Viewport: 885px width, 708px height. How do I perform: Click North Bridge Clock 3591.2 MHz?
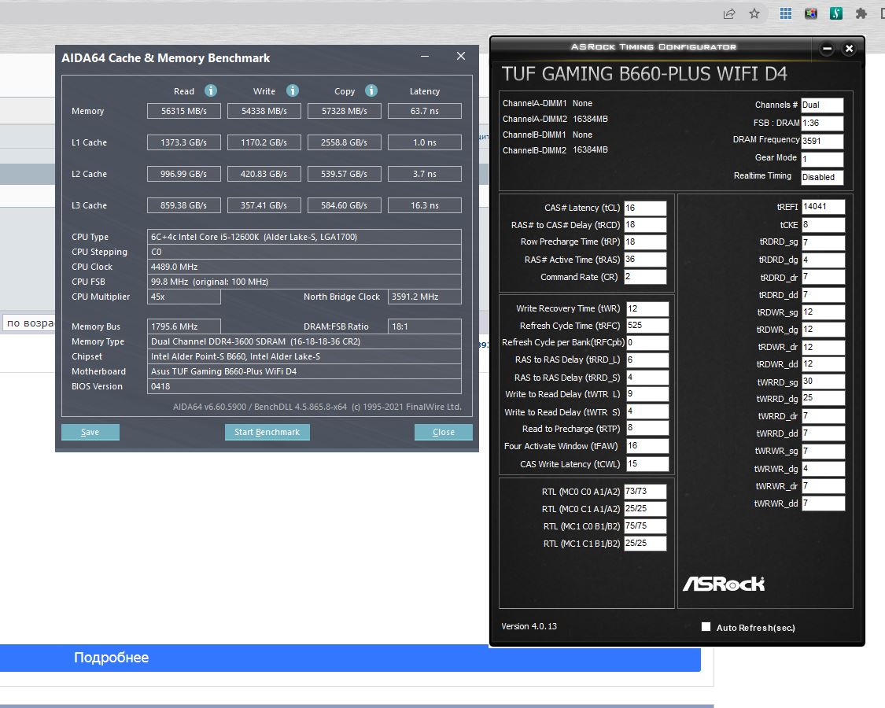click(x=425, y=297)
